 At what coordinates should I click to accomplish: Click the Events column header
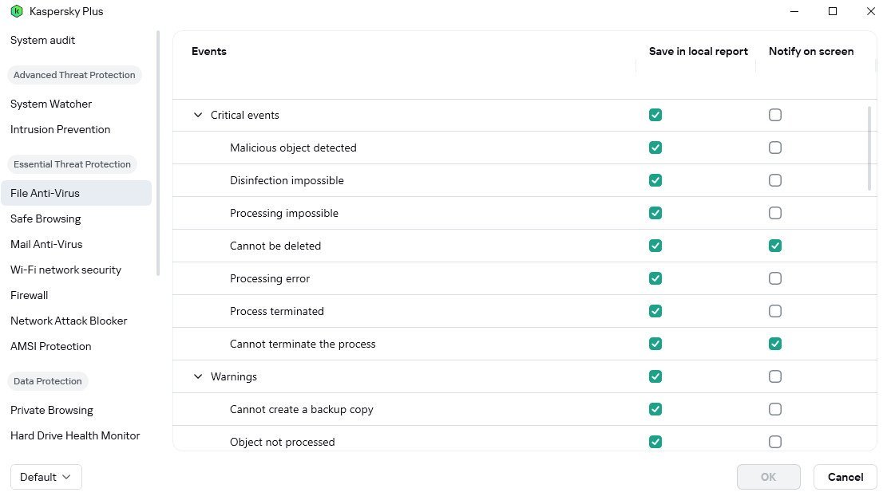[209, 51]
